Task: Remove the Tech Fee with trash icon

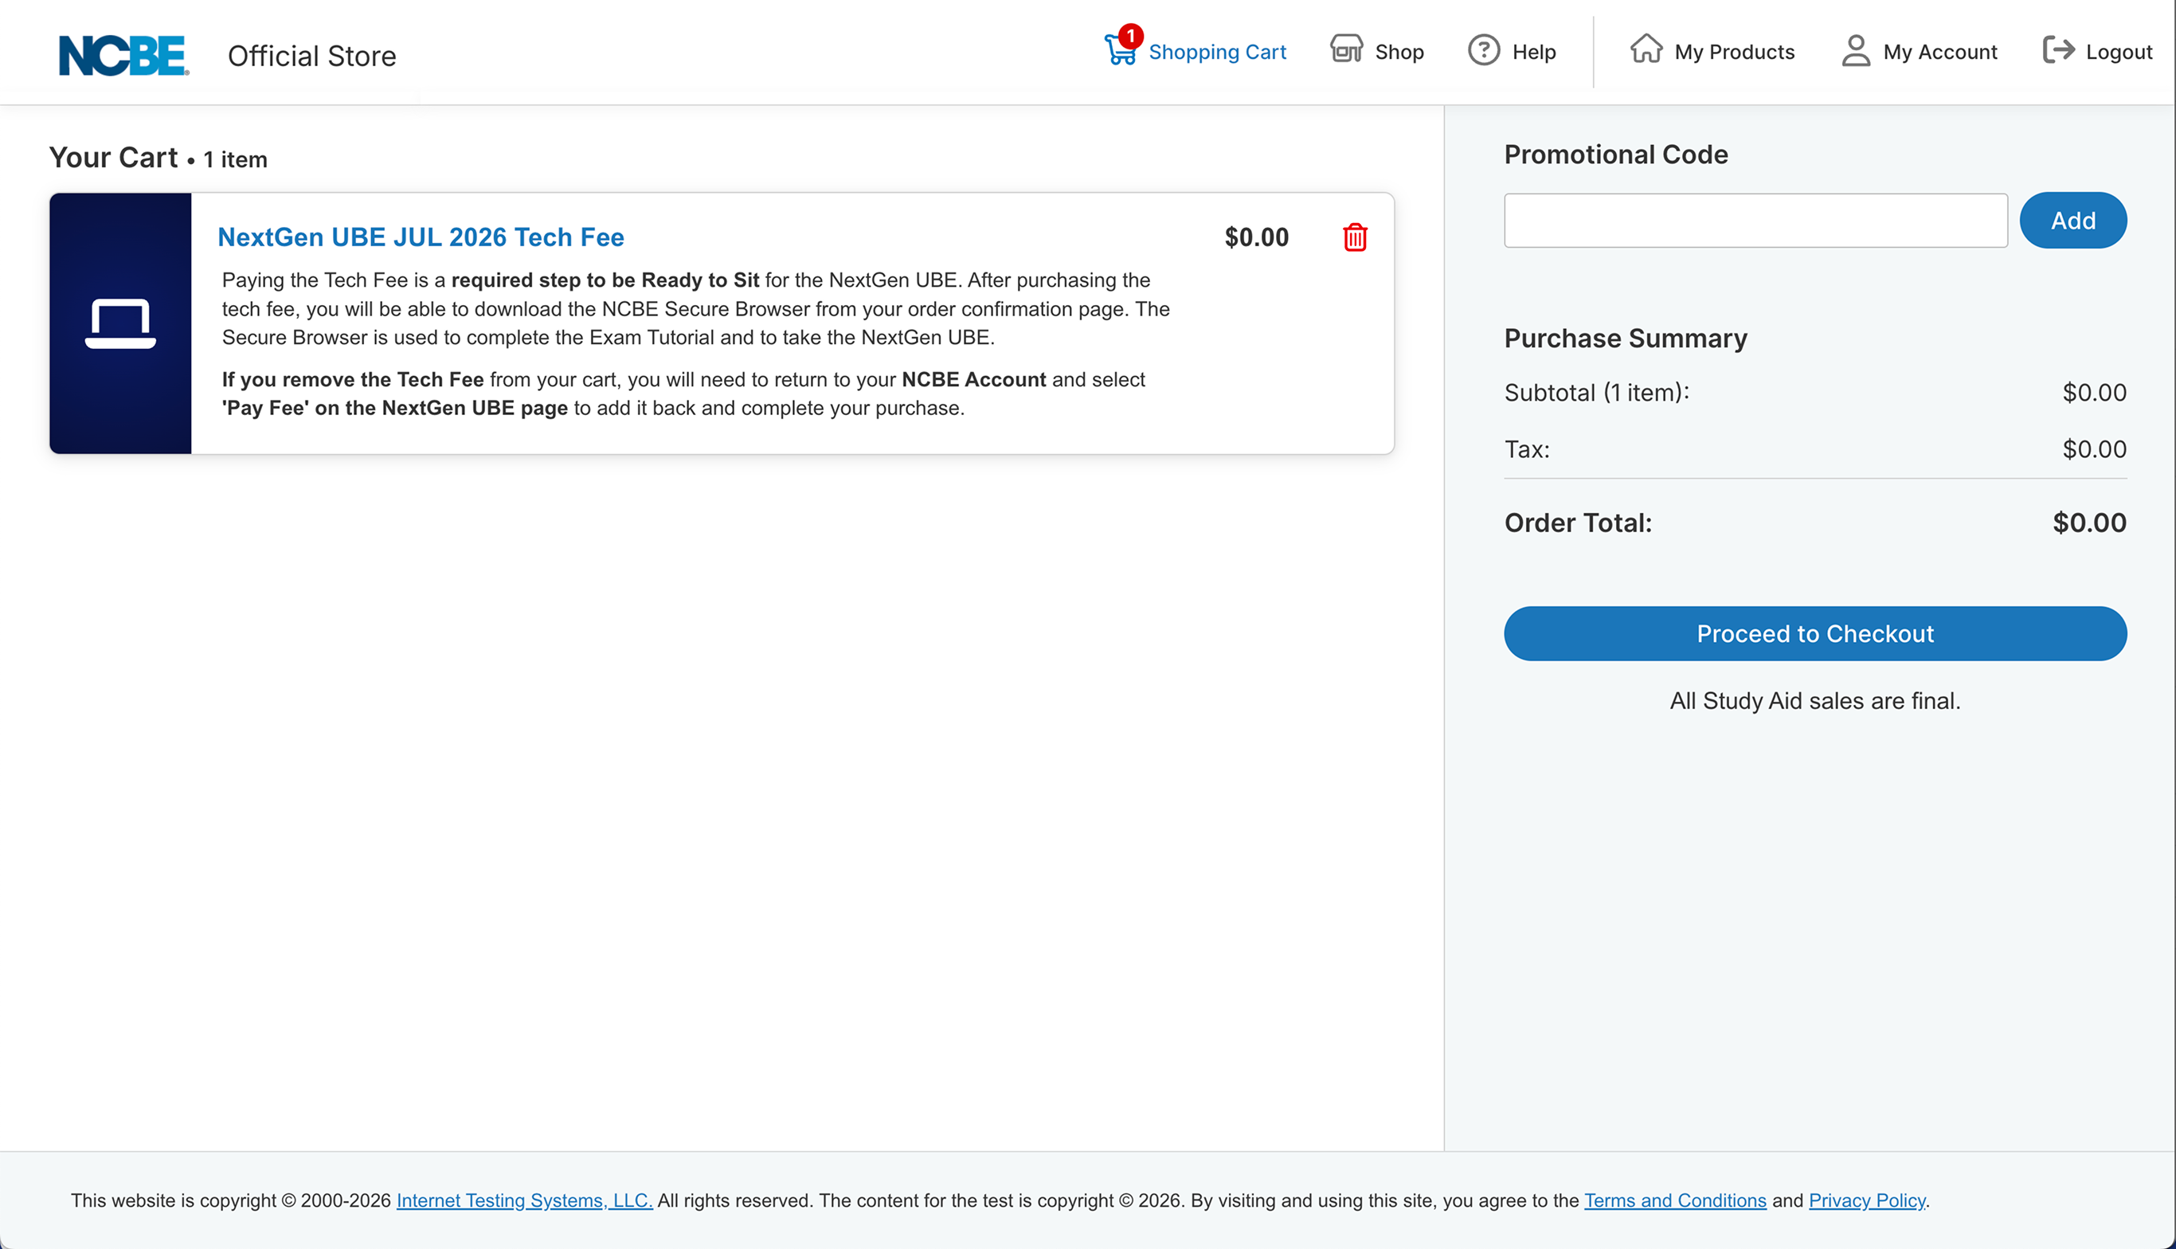Action: pos(1354,237)
